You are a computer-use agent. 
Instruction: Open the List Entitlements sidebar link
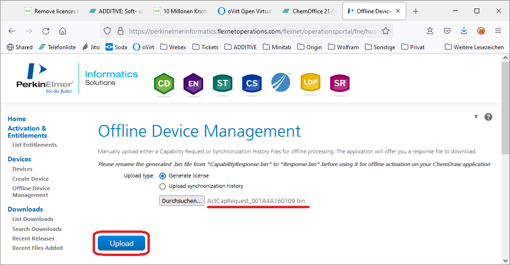pyautogui.click(x=35, y=145)
